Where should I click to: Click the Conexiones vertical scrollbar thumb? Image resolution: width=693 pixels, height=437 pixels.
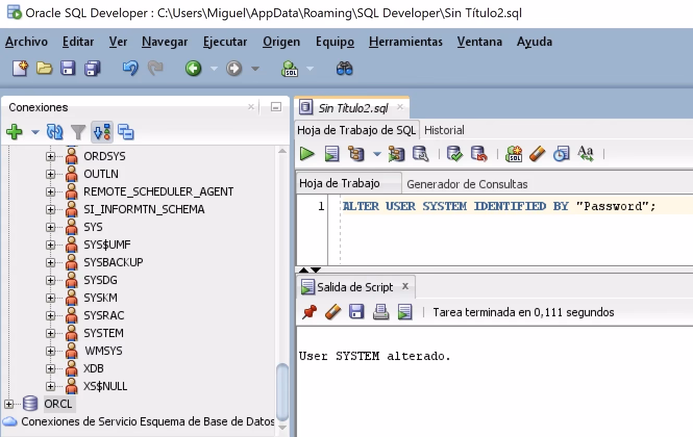tap(282, 391)
